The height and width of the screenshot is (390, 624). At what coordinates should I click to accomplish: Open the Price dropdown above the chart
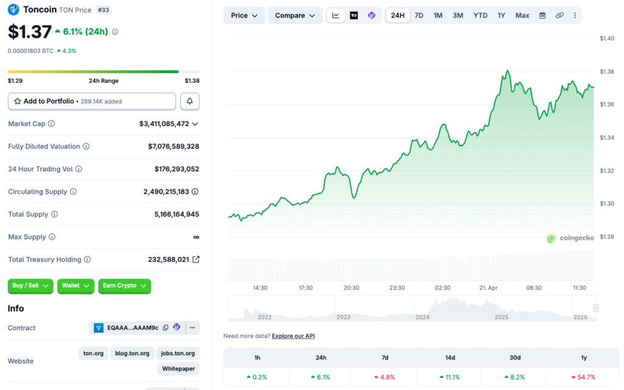tap(244, 15)
